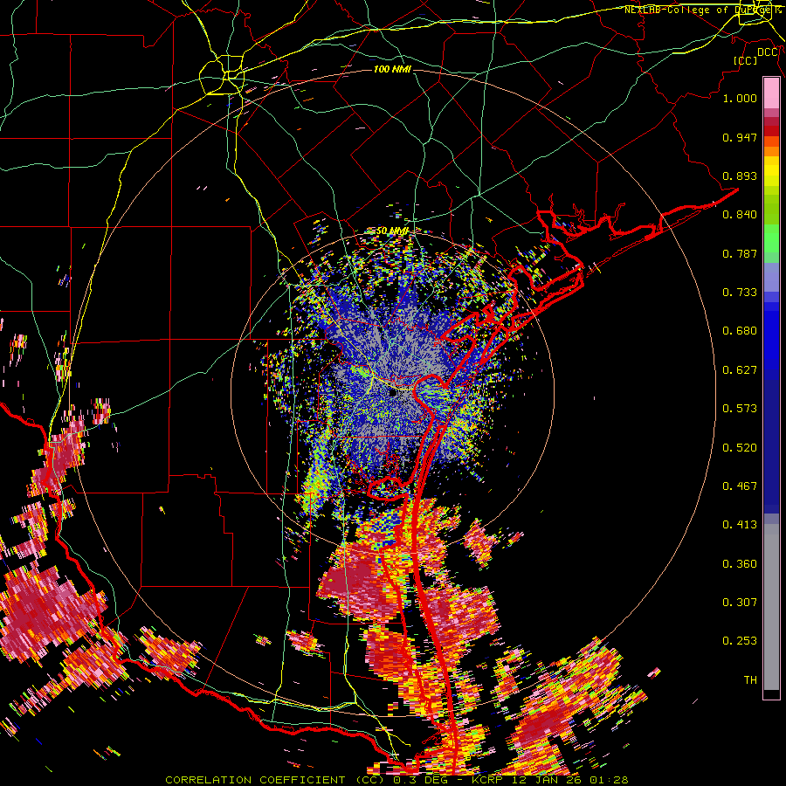Click the black radar site dot at map center
The image size is (786, 786).
[x=393, y=394]
